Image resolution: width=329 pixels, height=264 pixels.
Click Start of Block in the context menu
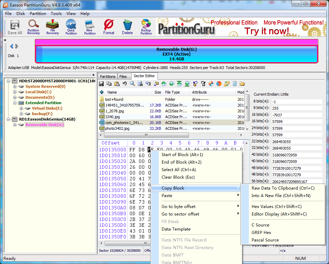tap(182, 155)
